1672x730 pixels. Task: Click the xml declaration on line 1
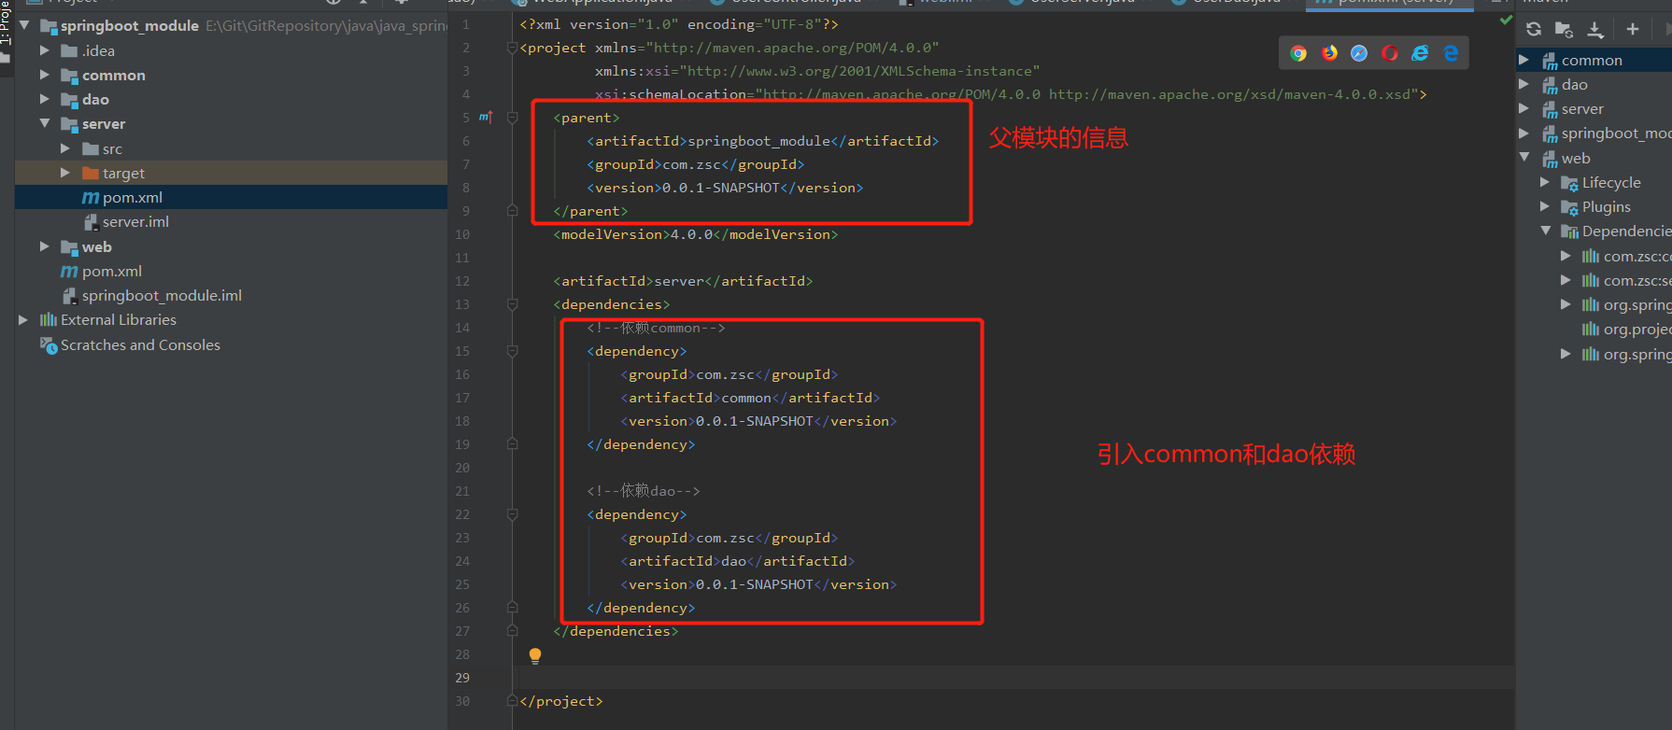point(679,24)
